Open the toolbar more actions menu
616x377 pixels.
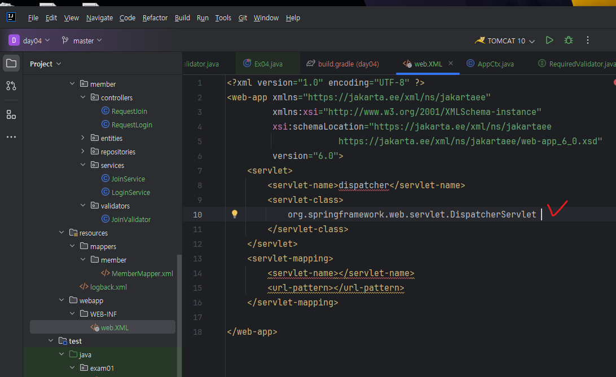click(x=588, y=40)
